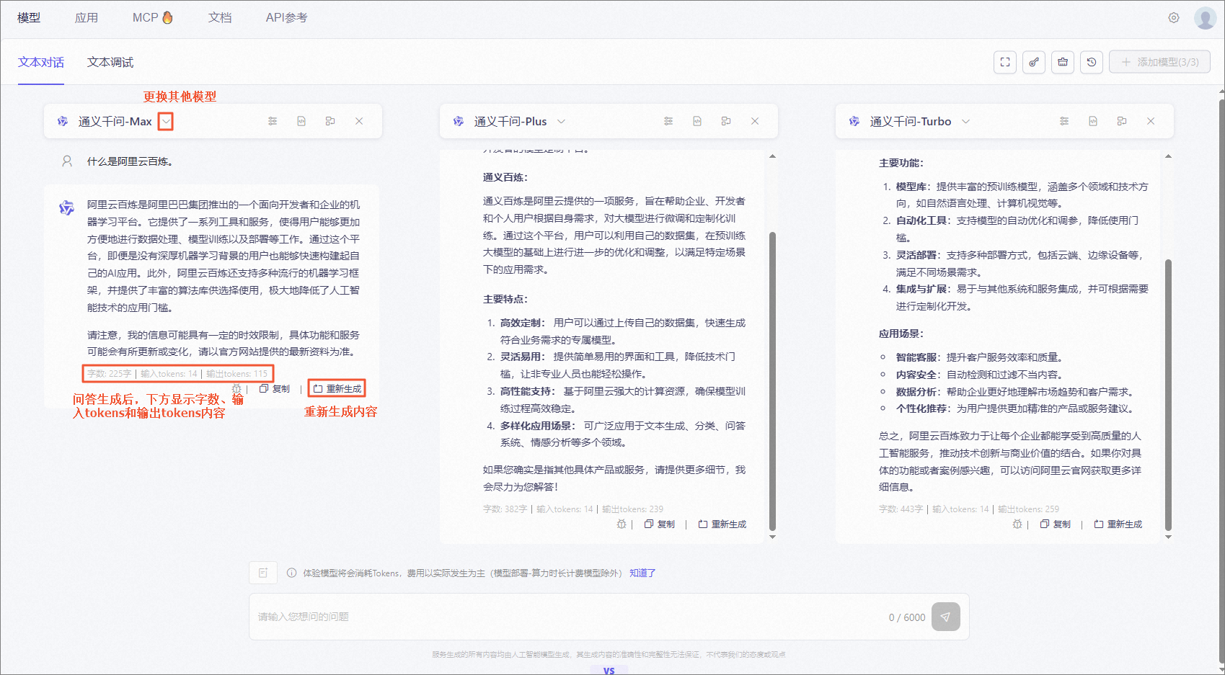
Task: Click the 通义千问-Turbo panel scrollbar thumb
Action: (1168, 395)
